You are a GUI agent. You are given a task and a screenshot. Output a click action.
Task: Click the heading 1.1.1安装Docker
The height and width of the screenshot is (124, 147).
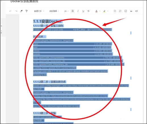pos(48,21)
